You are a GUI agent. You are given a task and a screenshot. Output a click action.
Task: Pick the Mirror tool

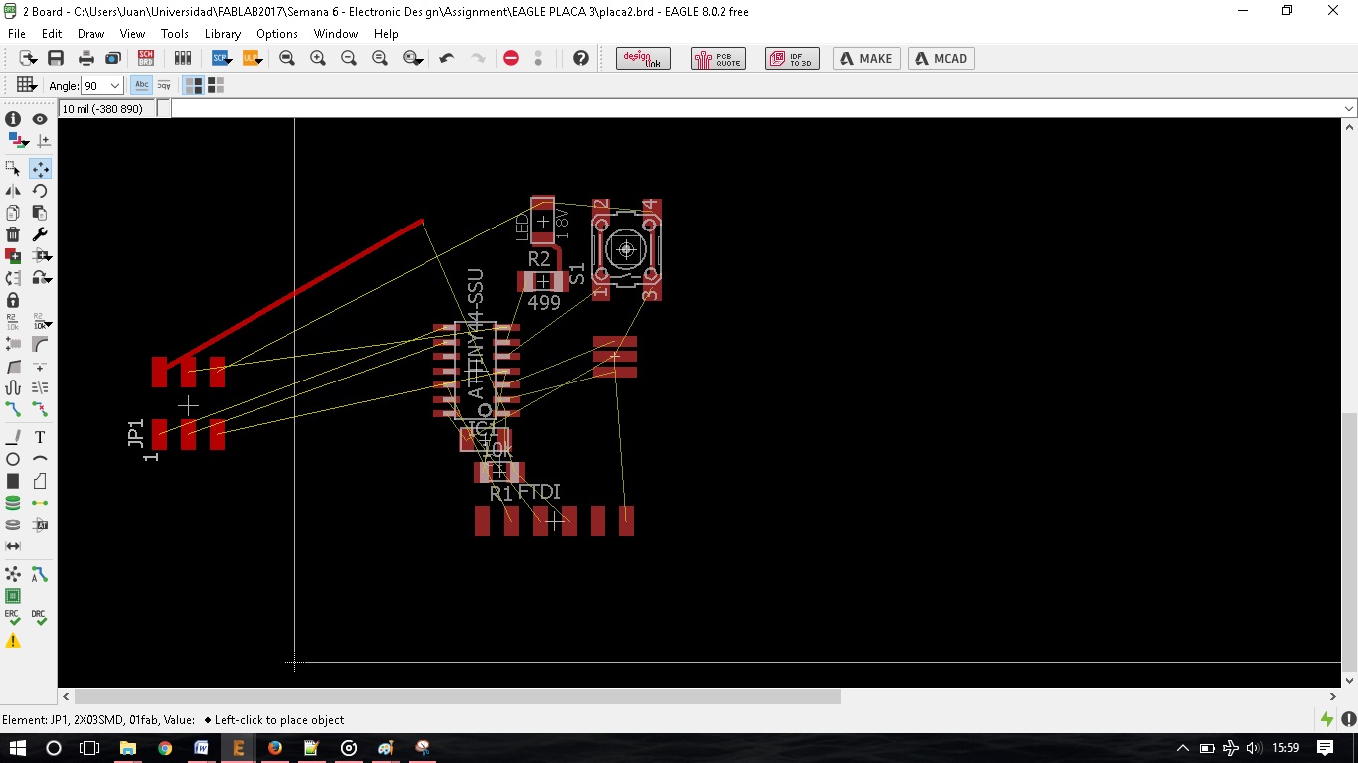13,191
